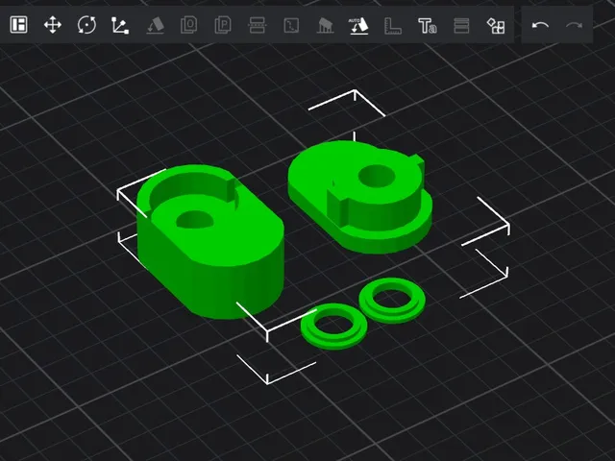Undo the last action
Viewport: 615px width, 461px height.
tap(540, 26)
